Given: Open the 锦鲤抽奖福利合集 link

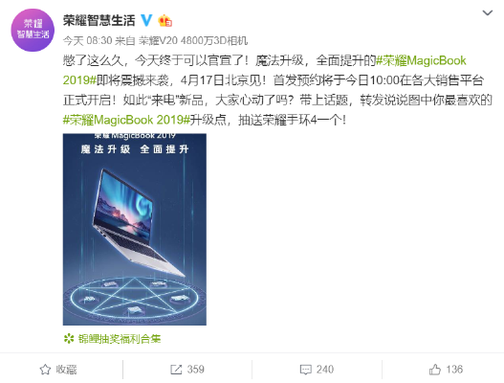Looking at the screenshot, I should click(120, 339).
